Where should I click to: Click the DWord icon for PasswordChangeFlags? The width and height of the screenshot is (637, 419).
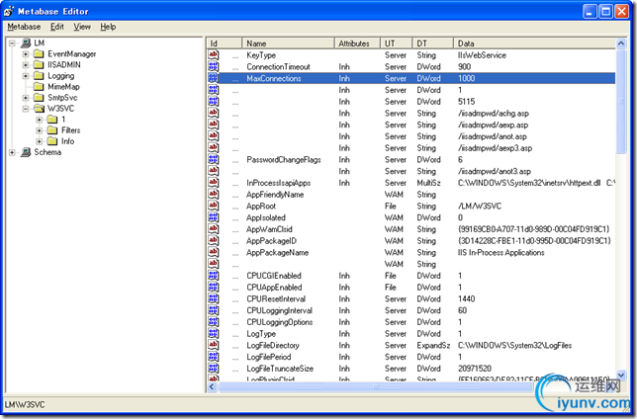click(x=214, y=159)
